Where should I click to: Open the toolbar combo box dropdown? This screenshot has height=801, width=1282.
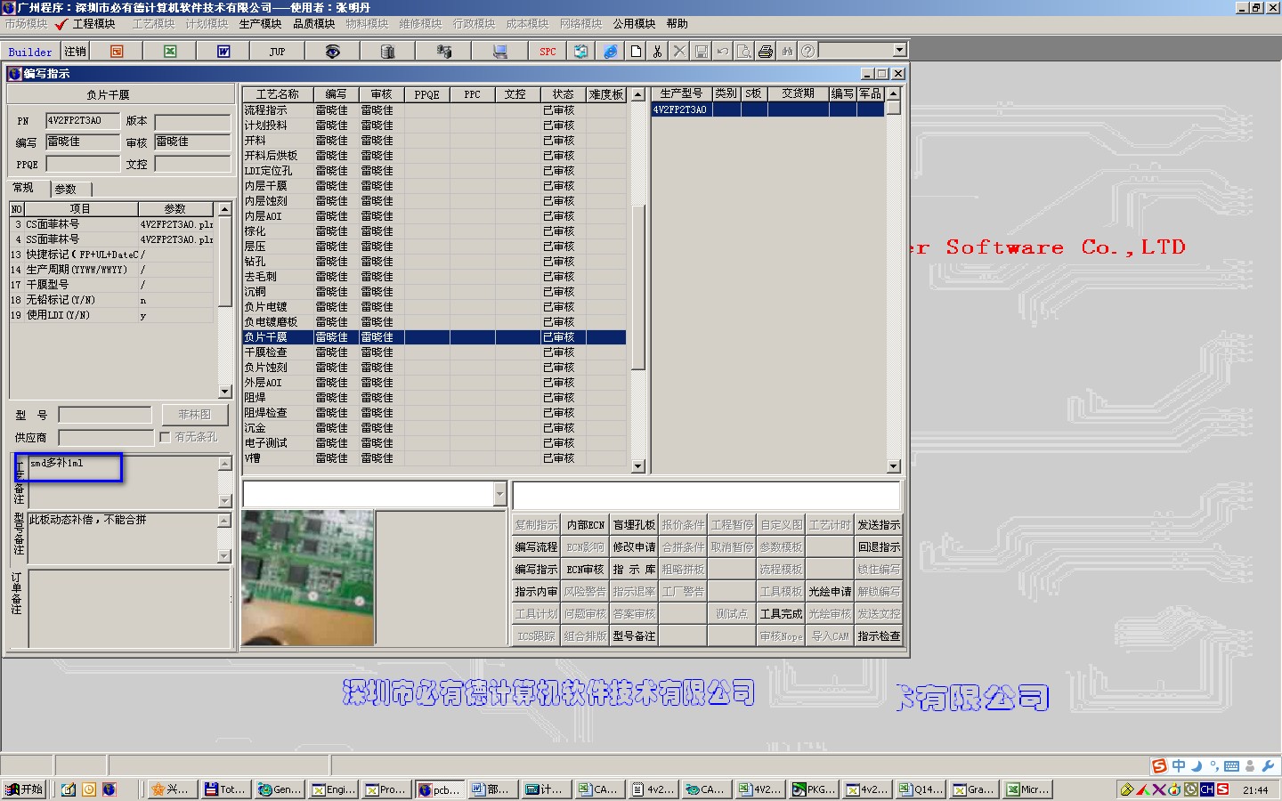[899, 51]
